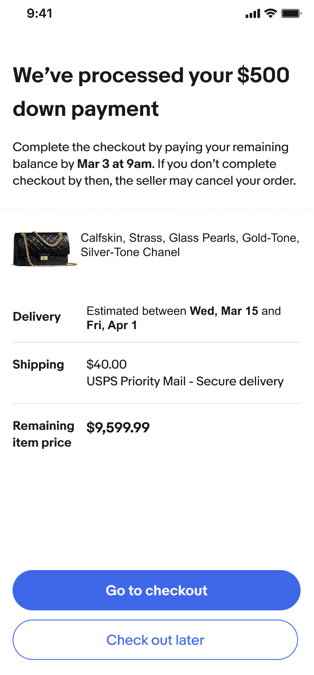
Task: Tap the cellular signal bars icon
Action: pyautogui.click(x=253, y=14)
